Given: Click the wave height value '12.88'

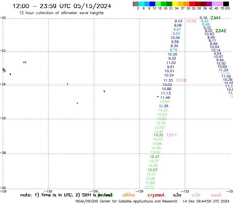Looking at the screenshot, I should [x=150, y=183].
